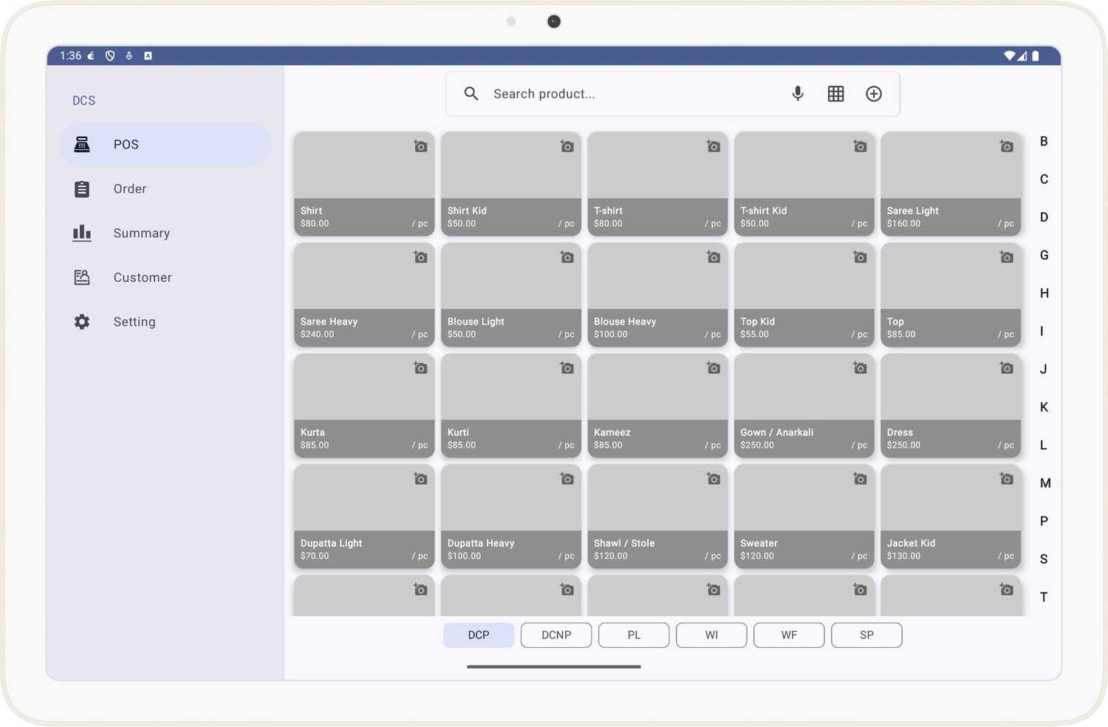Open the Order clipboard icon

82,188
